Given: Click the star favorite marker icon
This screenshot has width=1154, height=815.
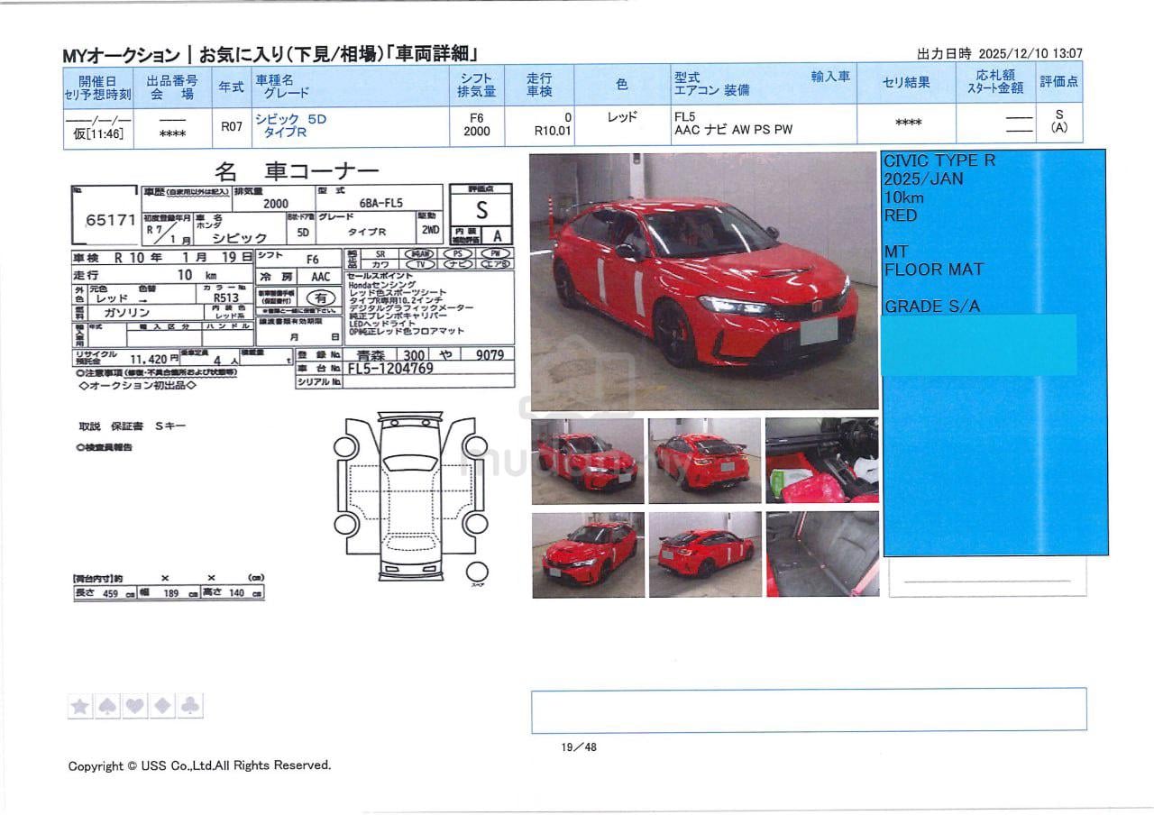Looking at the screenshot, I should click(80, 707).
